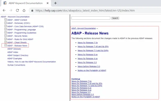Open ABAP - Rules for Strict ABAP entry

(20, 39)
